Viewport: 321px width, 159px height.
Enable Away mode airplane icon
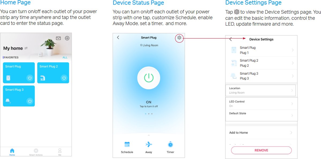coord(149,145)
